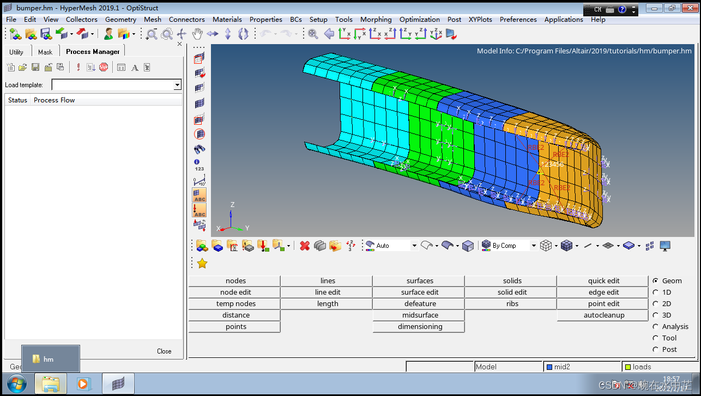701x396 pixels.
Task: Choose the Post radio button
Action: (x=656, y=350)
